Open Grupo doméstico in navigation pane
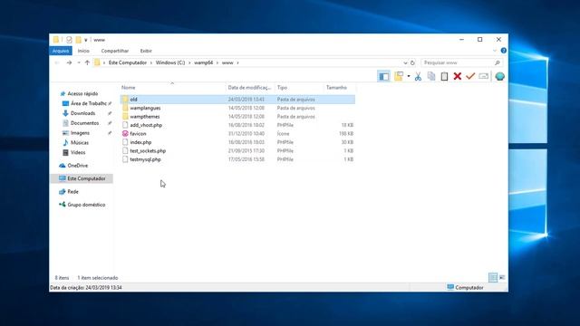 pos(86,205)
